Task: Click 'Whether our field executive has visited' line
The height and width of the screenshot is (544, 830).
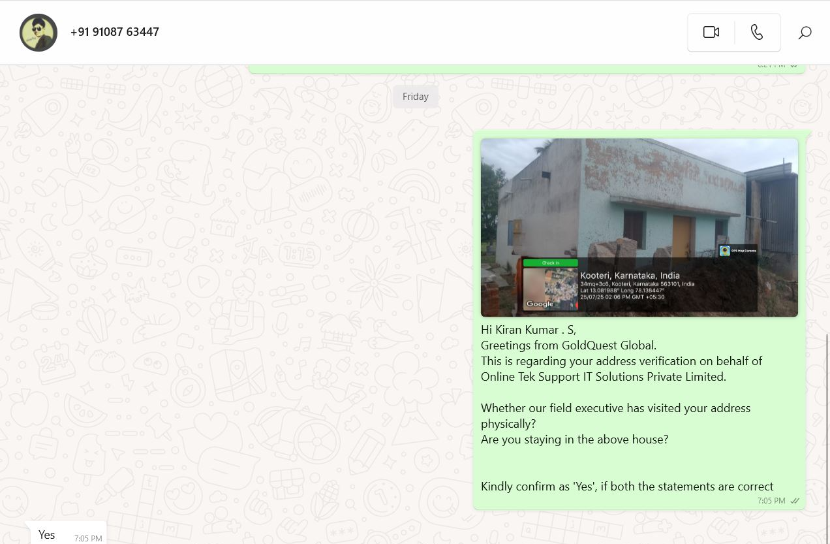Action: (615, 408)
